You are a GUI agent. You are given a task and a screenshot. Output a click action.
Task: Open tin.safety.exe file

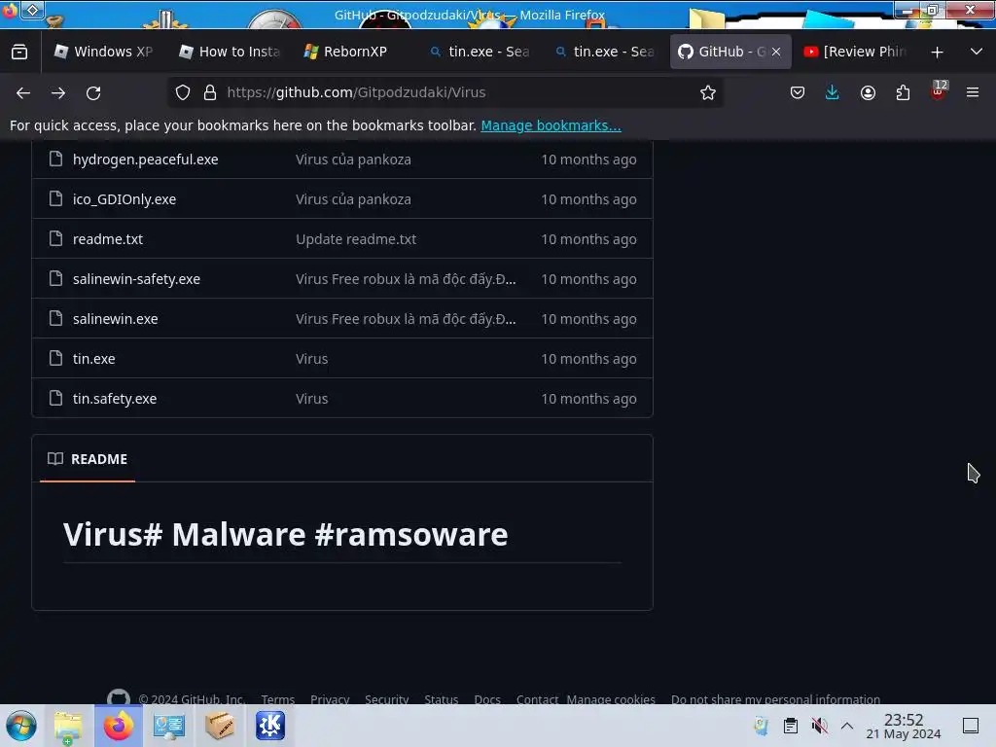[x=115, y=399]
